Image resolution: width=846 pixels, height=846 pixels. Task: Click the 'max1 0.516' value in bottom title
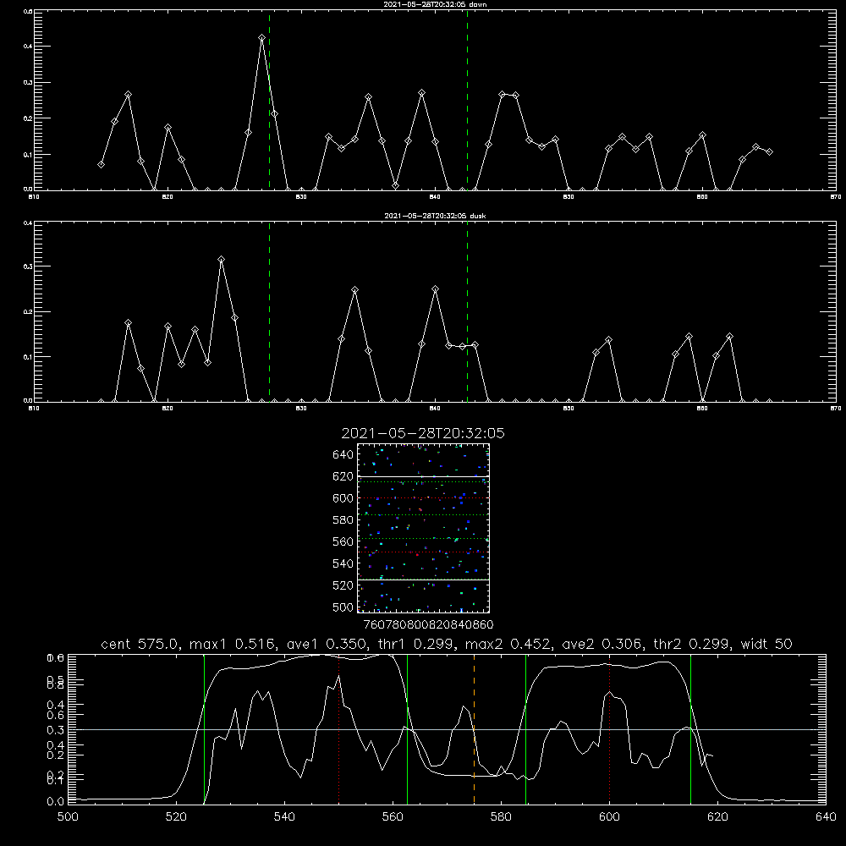(x=234, y=644)
